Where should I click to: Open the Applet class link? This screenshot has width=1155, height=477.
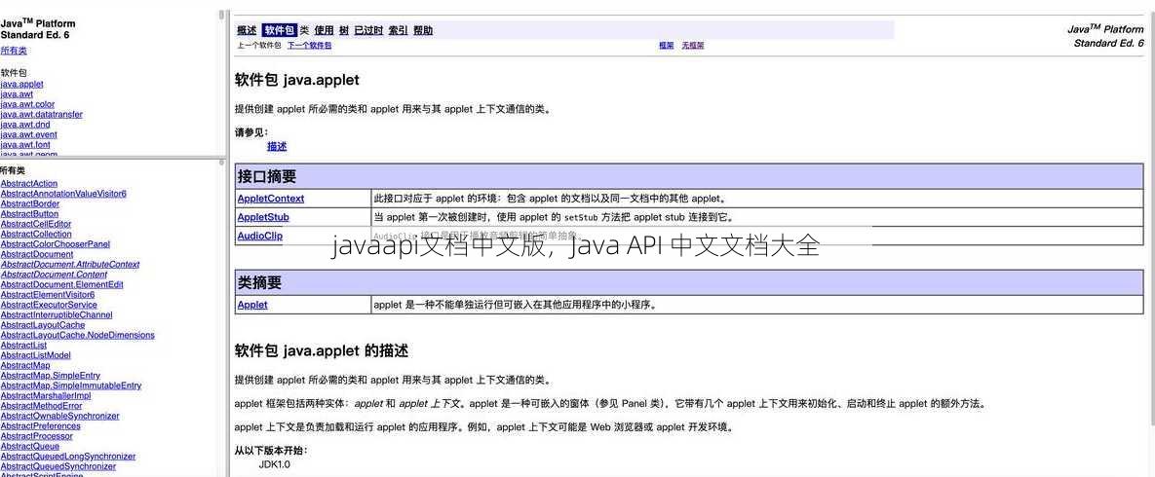251,304
